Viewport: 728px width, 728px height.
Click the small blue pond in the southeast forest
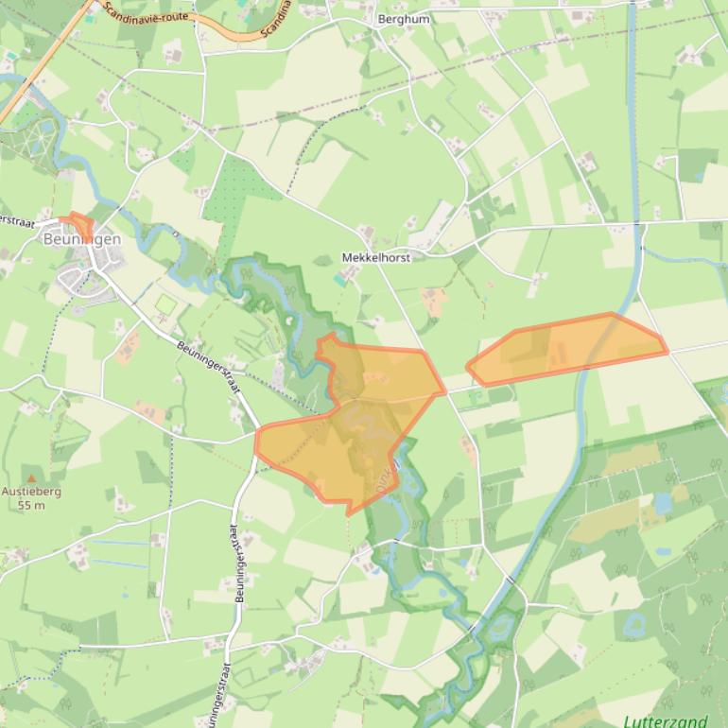tap(663, 503)
